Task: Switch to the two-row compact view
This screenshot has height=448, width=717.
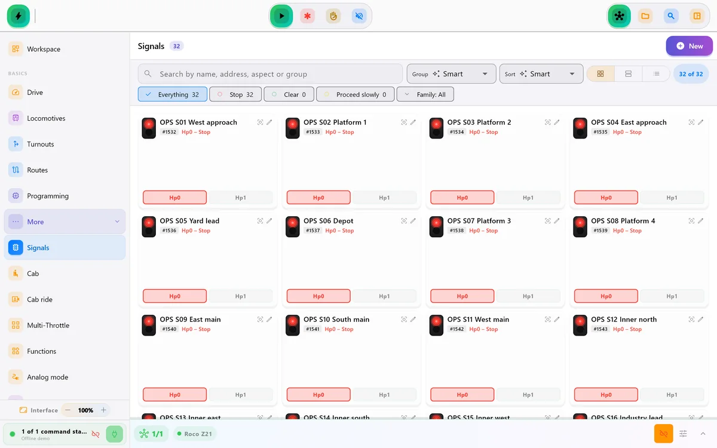Action: click(x=628, y=74)
